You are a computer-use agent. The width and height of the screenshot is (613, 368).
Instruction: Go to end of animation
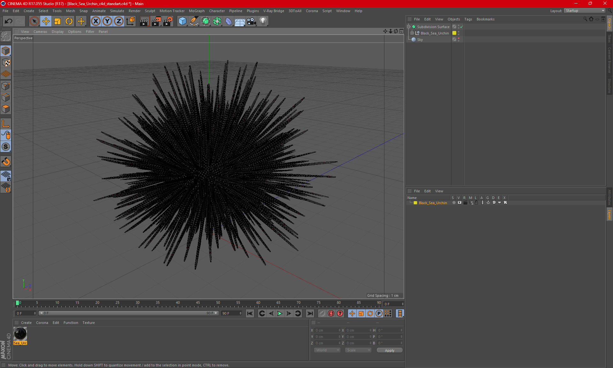click(x=310, y=313)
